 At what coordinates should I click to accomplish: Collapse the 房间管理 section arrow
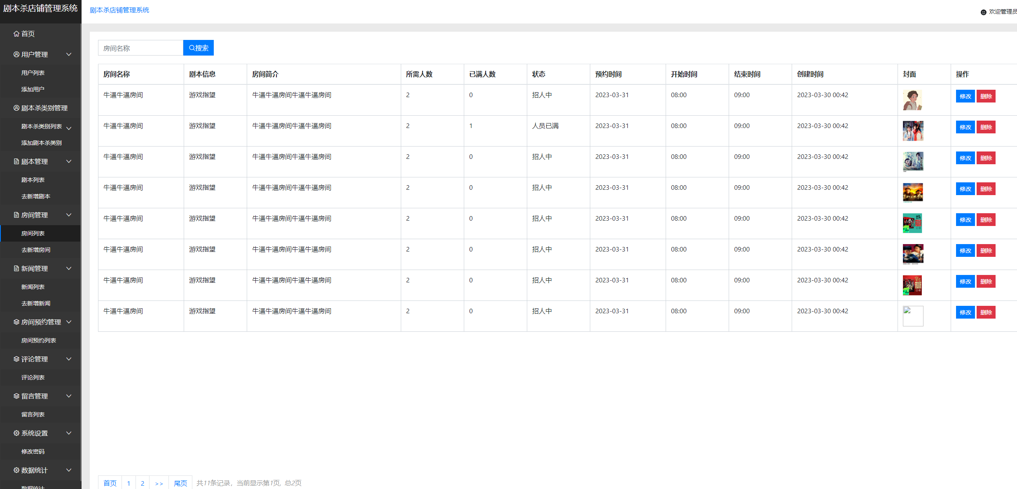tap(69, 215)
